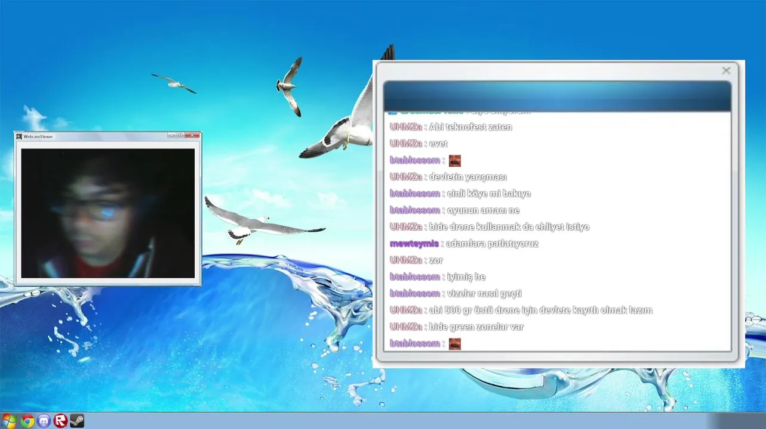Select the message 'iyimiş he'
766x429 pixels.
click(x=466, y=277)
